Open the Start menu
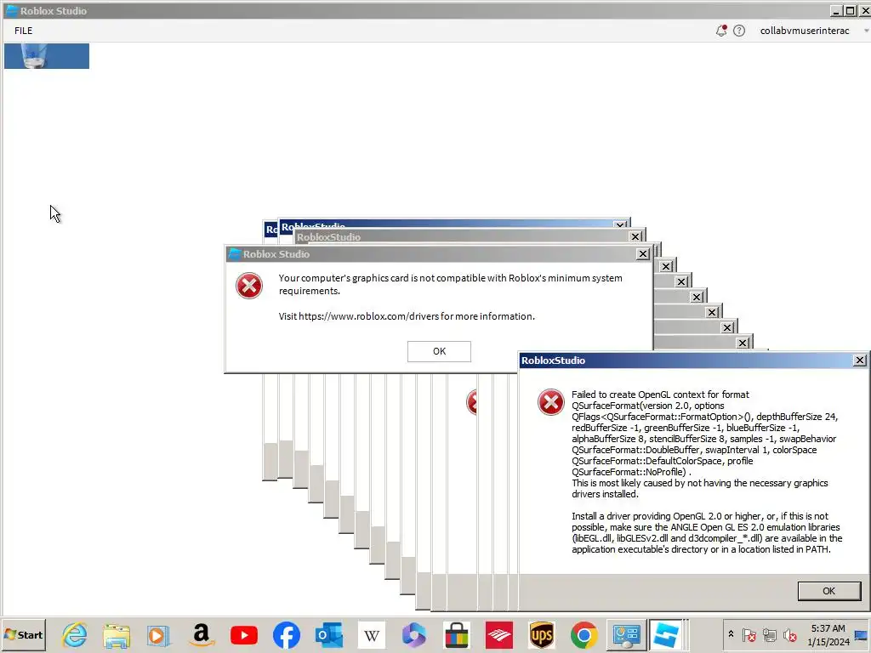Viewport: 871px width, 653px height. tap(23, 634)
